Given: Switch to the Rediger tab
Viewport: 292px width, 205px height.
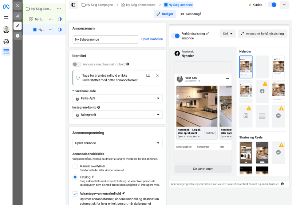Looking at the screenshot, I should pyautogui.click(x=165, y=14).
